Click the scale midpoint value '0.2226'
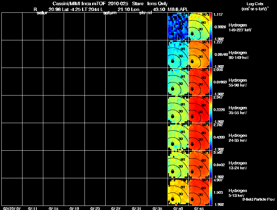 pyautogui.click(x=219, y=110)
